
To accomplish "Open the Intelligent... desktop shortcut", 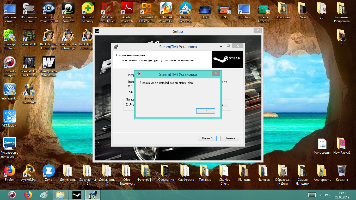I will click(x=9, y=92).
